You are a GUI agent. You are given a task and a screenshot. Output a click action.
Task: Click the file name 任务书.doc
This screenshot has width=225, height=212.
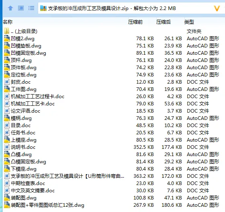pos(23,133)
